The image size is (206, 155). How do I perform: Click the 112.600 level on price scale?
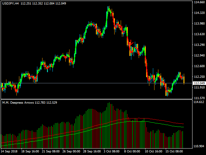199,66
